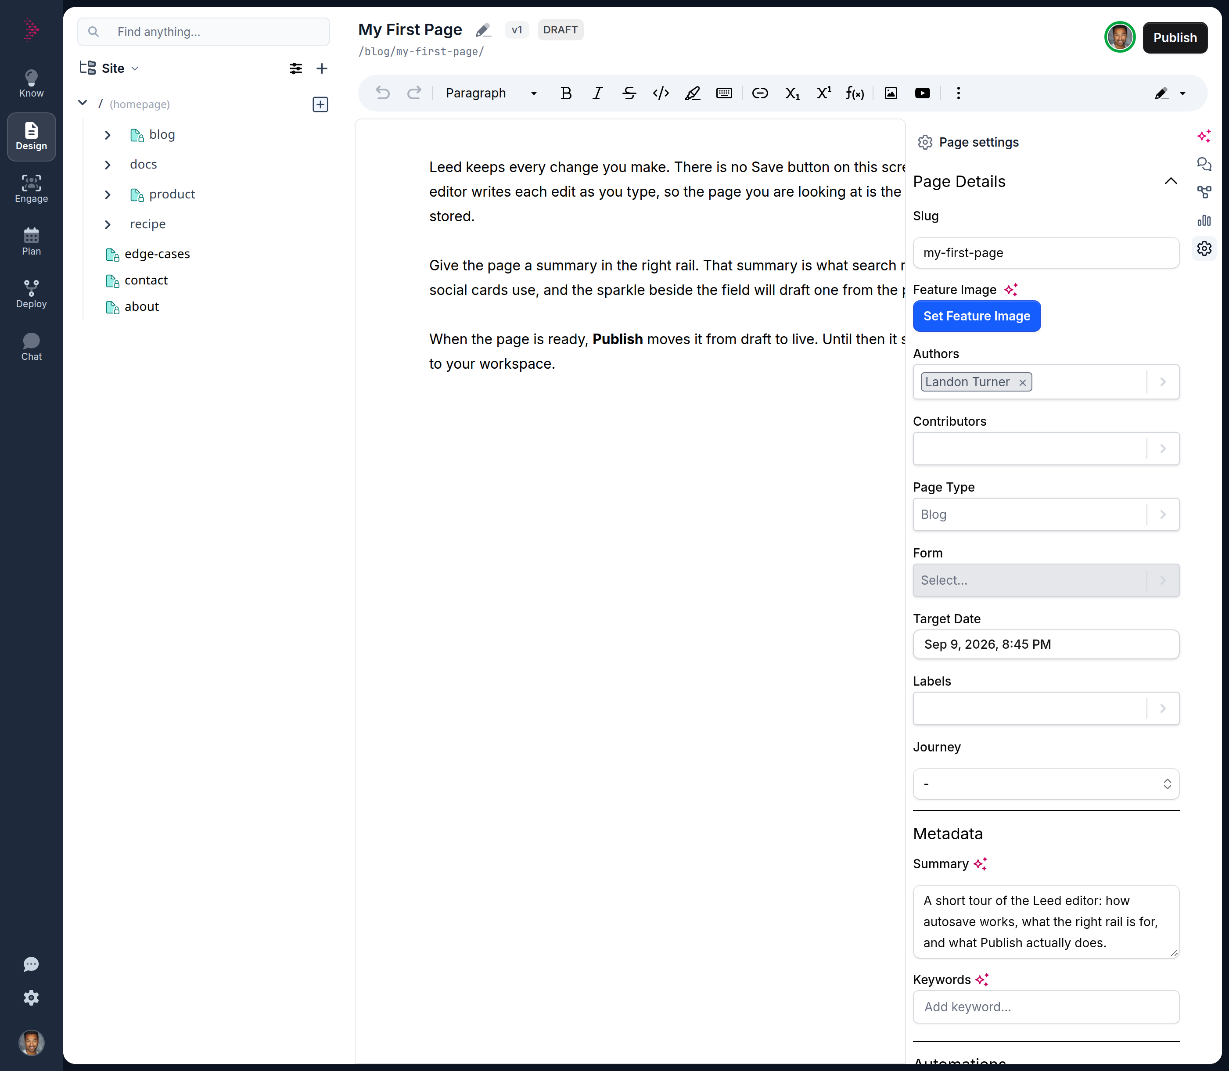Toggle italic formatting

[597, 93]
